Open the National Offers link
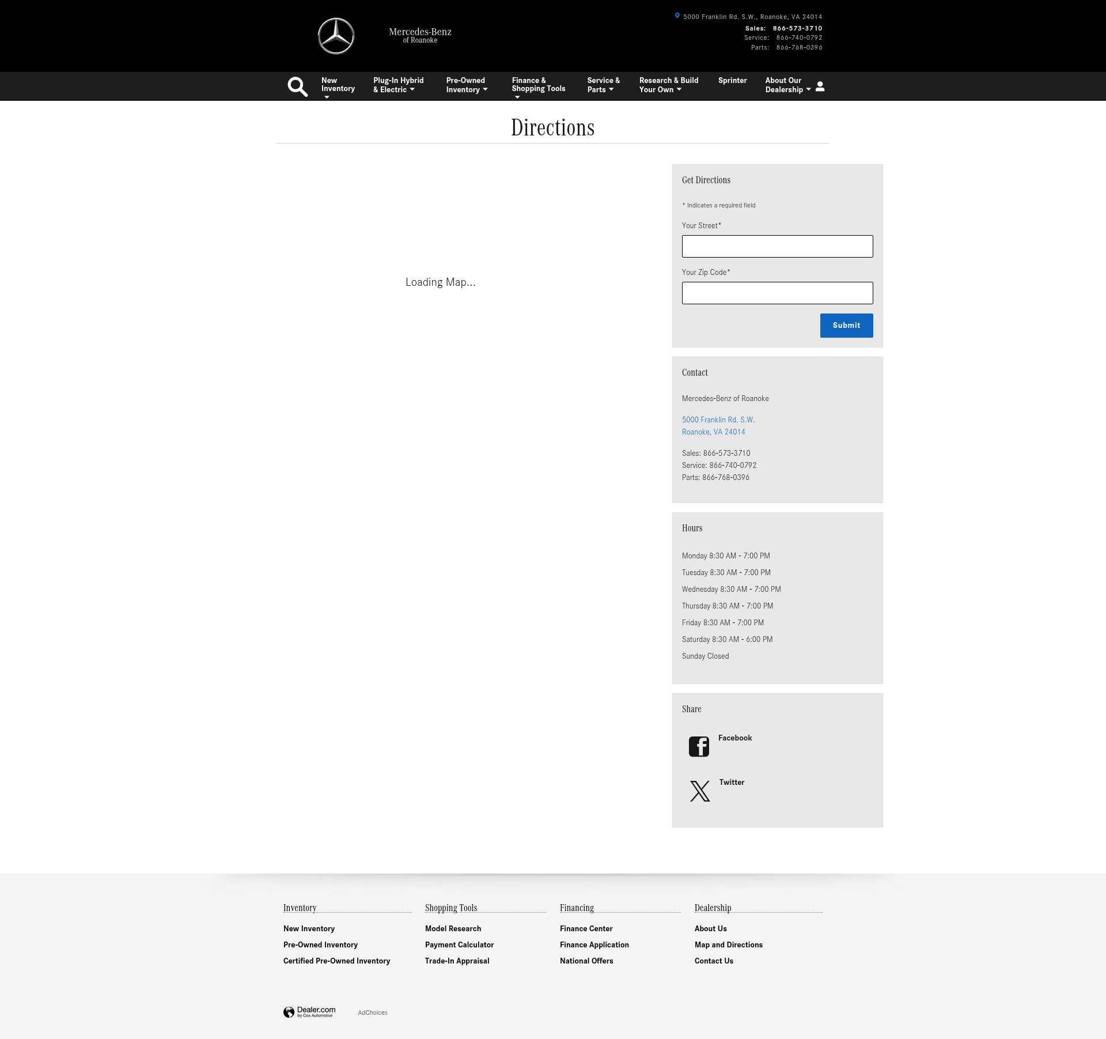This screenshot has height=1039, width=1106. click(586, 961)
